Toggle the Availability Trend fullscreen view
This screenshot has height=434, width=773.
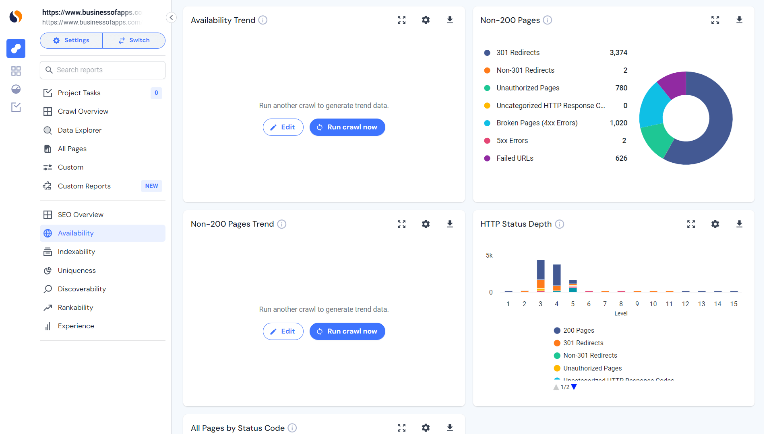click(x=402, y=20)
